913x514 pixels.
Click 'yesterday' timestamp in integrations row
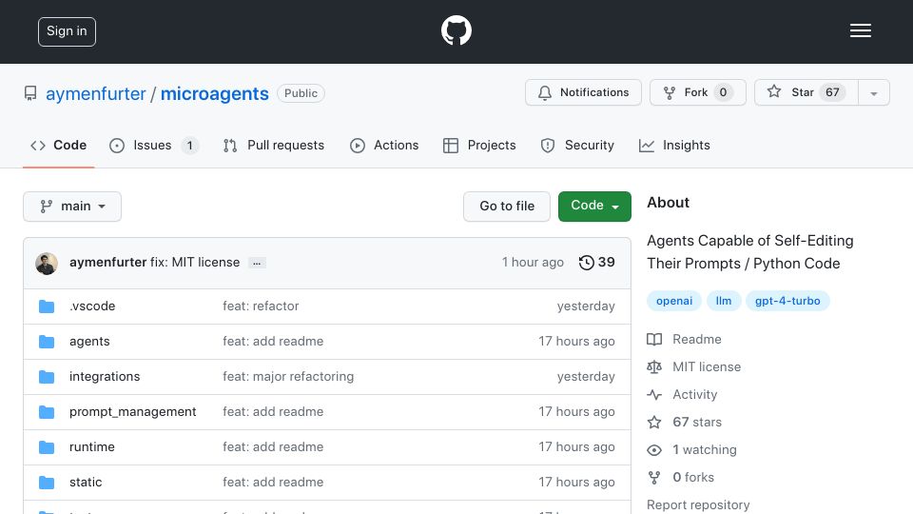(x=586, y=377)
